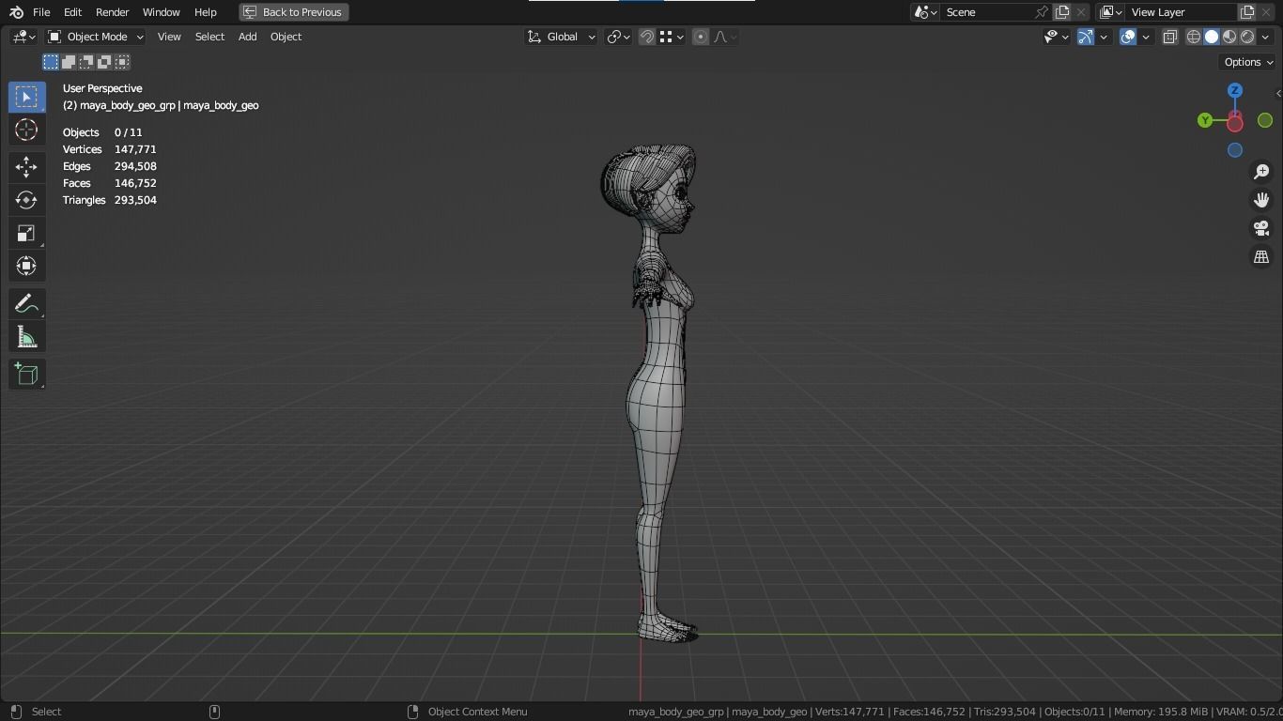
Task: Open the viewport Select menu
Action: [x=209, y=37]
